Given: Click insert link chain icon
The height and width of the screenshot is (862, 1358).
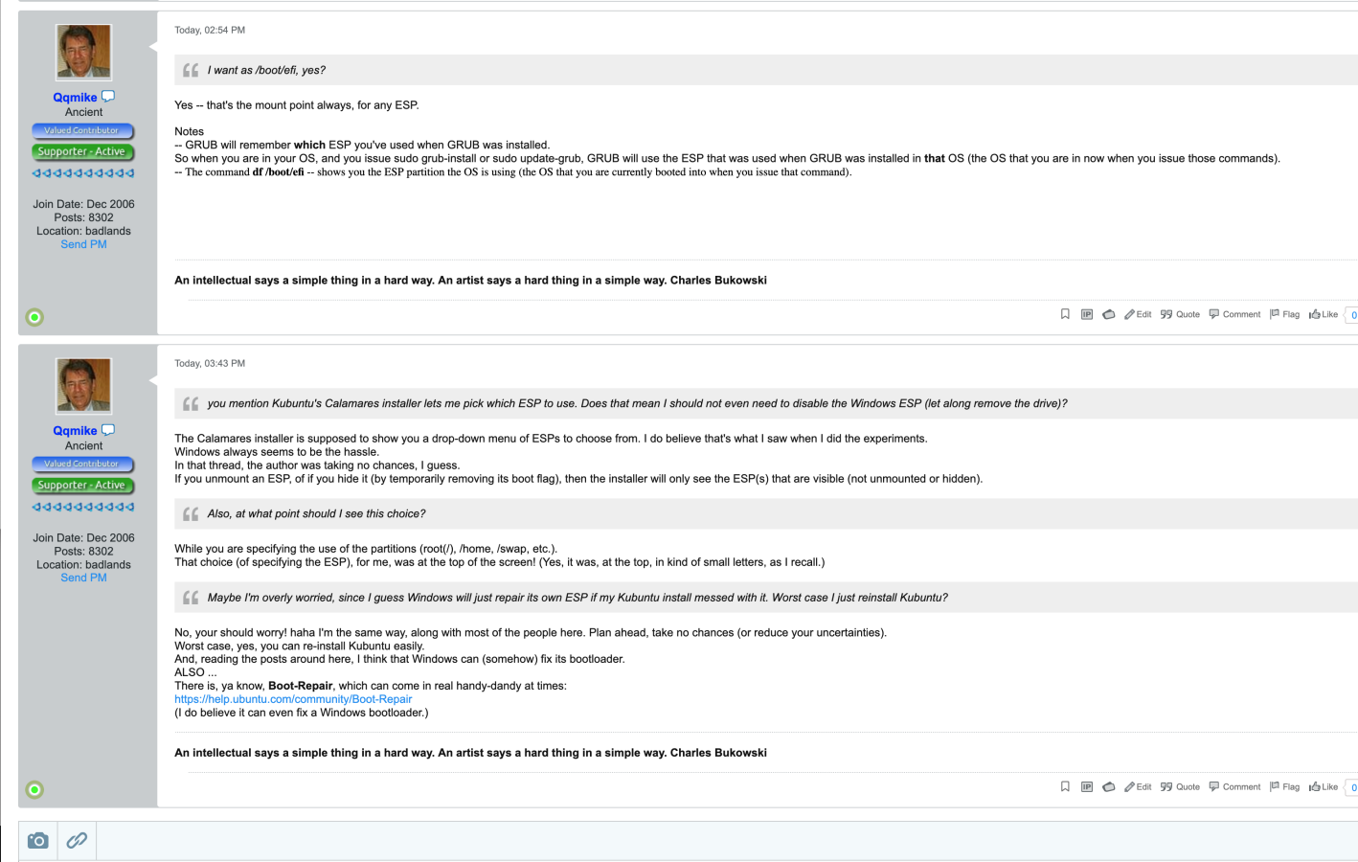Looking at the screenshot, I should coord(77,841).
